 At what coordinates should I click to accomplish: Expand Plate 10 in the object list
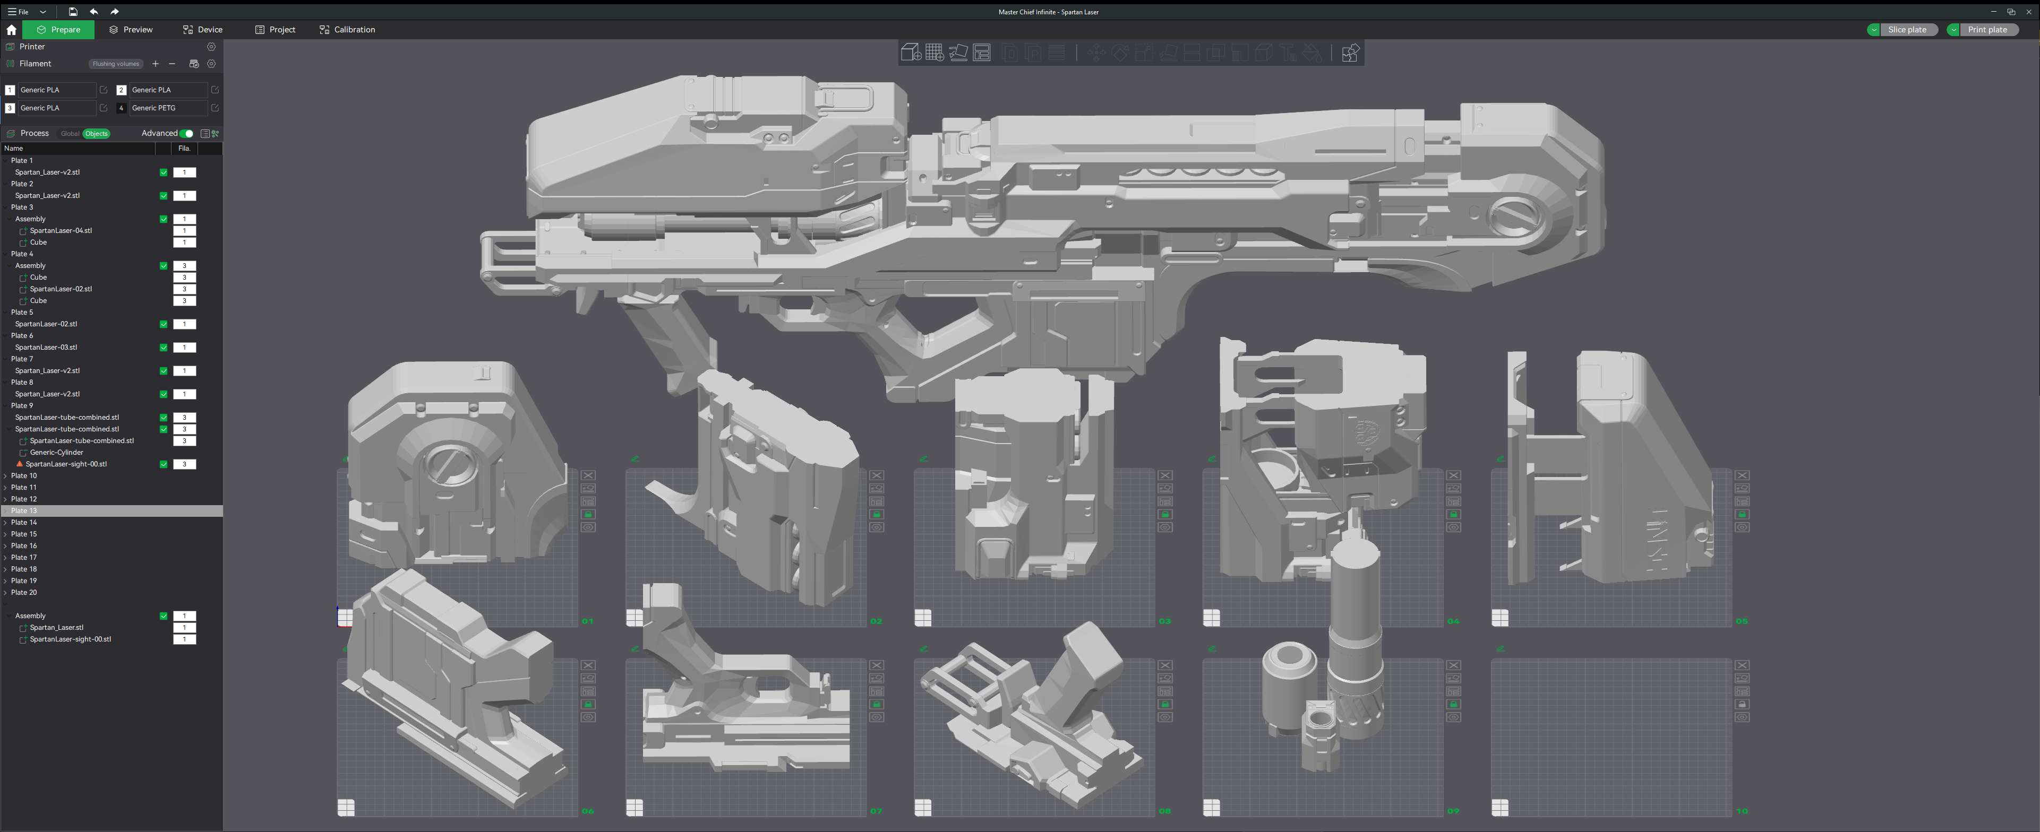[x=6, y=476]
